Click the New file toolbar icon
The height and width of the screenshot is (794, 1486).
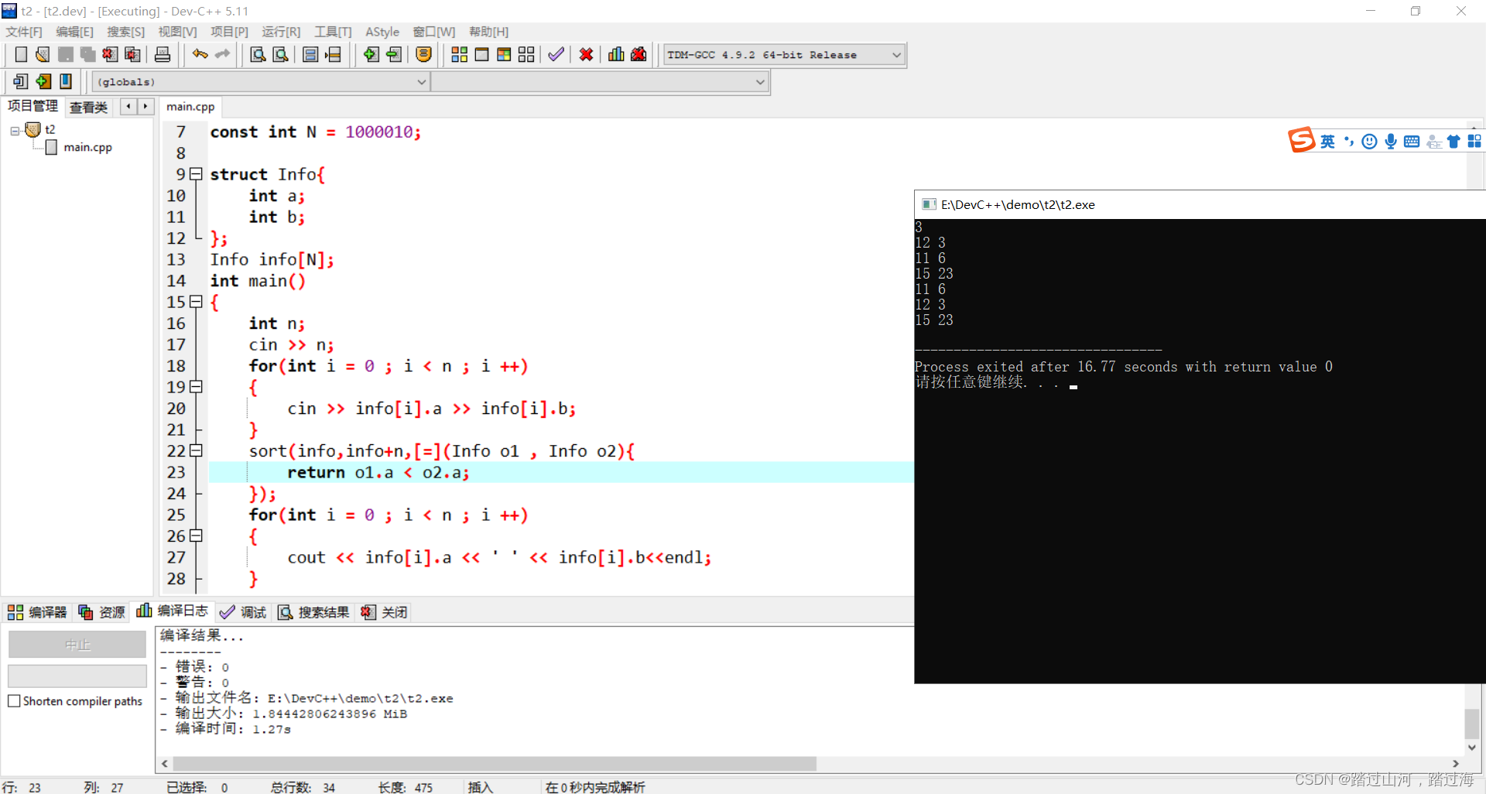21,54
